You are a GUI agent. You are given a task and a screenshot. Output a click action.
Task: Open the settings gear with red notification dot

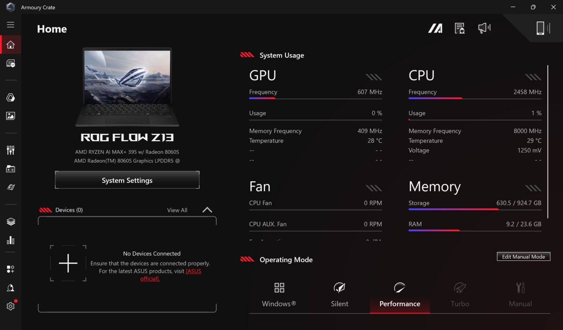coord(11,306)
